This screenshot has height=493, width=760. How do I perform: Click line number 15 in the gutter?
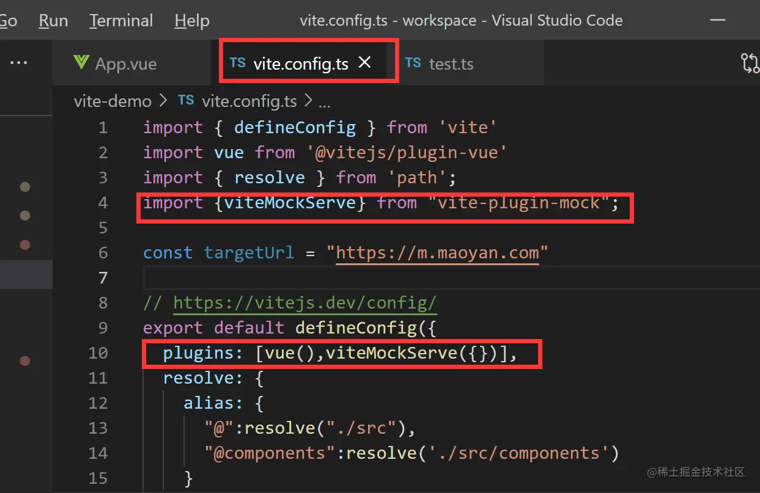(x=98, y=478)
